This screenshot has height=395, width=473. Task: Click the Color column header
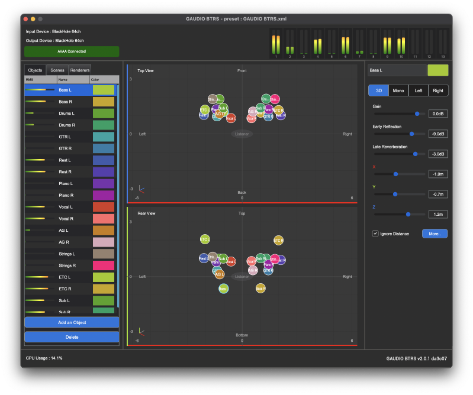(104, 80)
